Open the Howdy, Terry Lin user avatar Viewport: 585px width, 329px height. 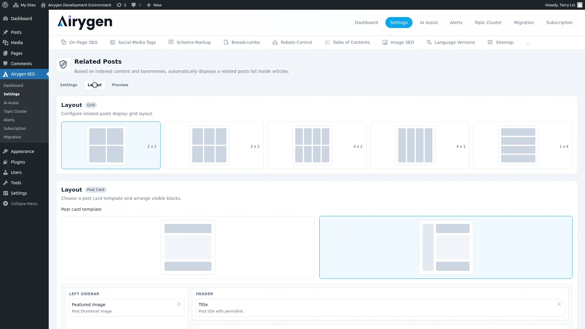580,5
